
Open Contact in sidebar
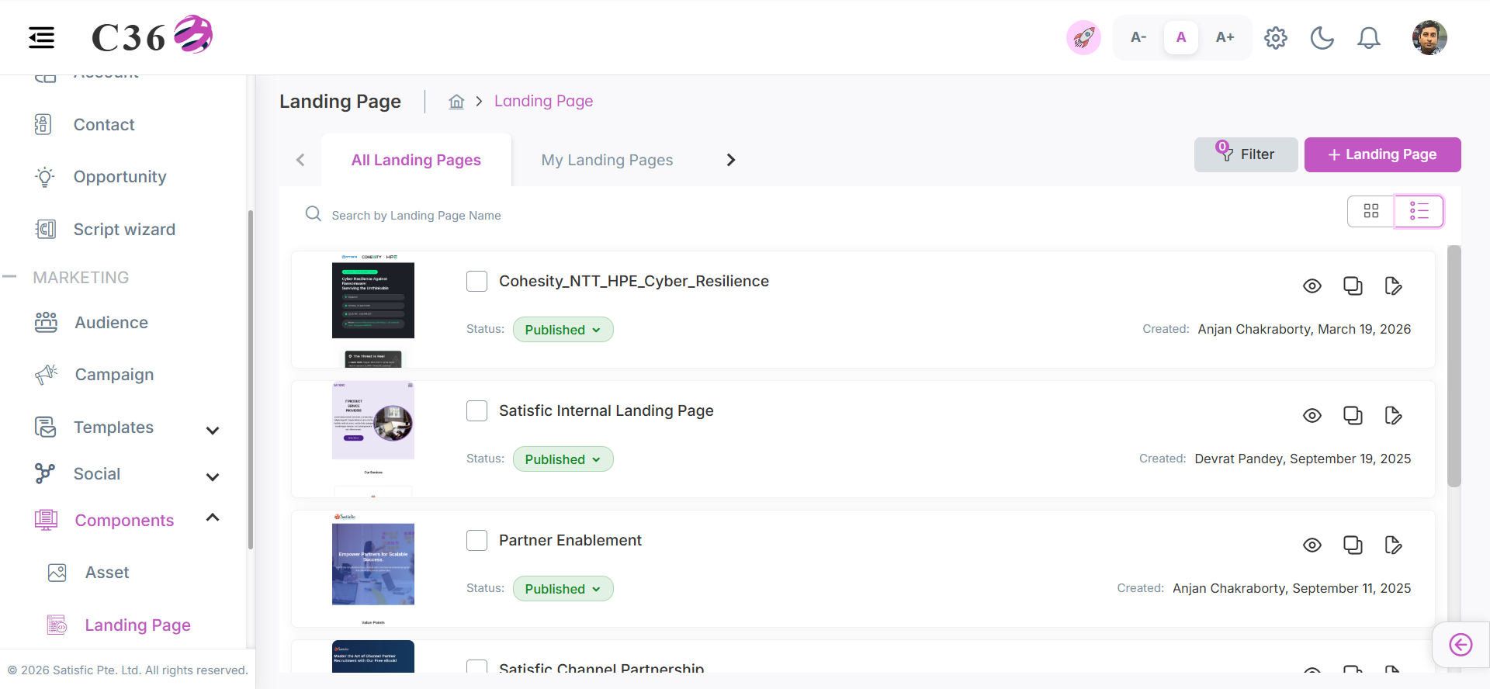(x=104, y=124)
